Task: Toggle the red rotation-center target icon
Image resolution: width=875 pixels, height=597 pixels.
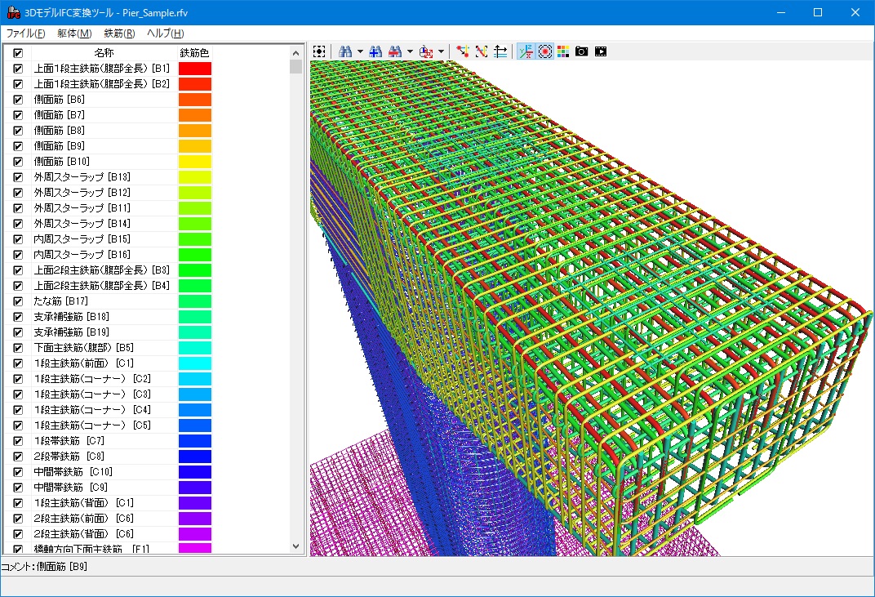Action: pyautogui.click(x=544, y=51)
